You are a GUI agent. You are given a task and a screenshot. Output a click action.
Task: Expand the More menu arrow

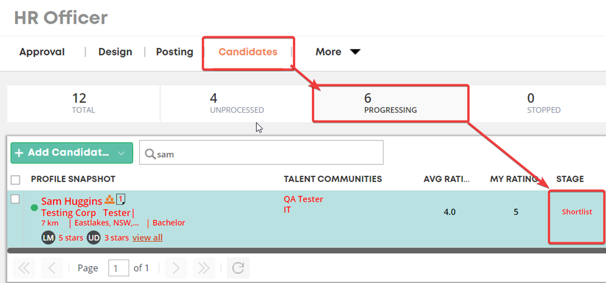click(x=355, y=52)
